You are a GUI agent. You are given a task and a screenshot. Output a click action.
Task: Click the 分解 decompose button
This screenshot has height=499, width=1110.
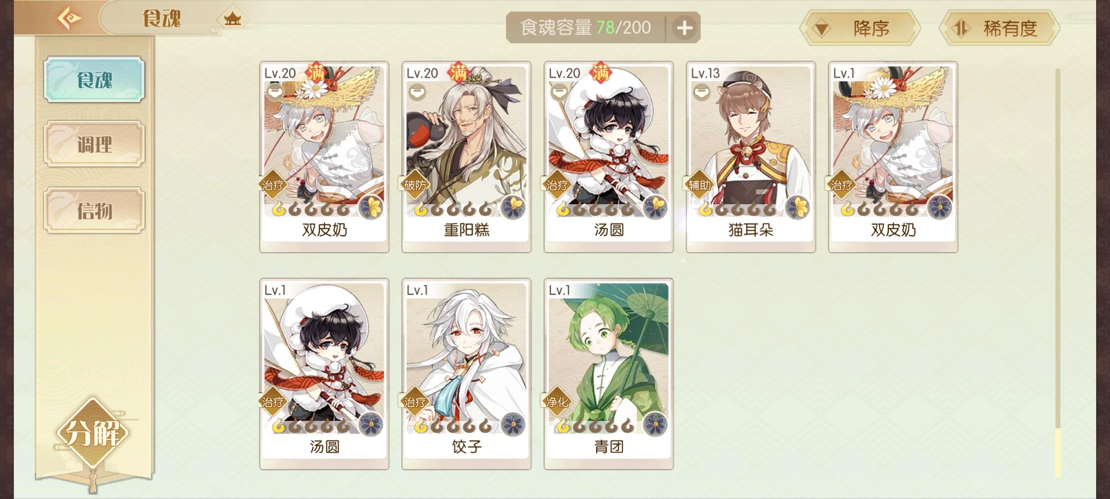click(93, 433)
